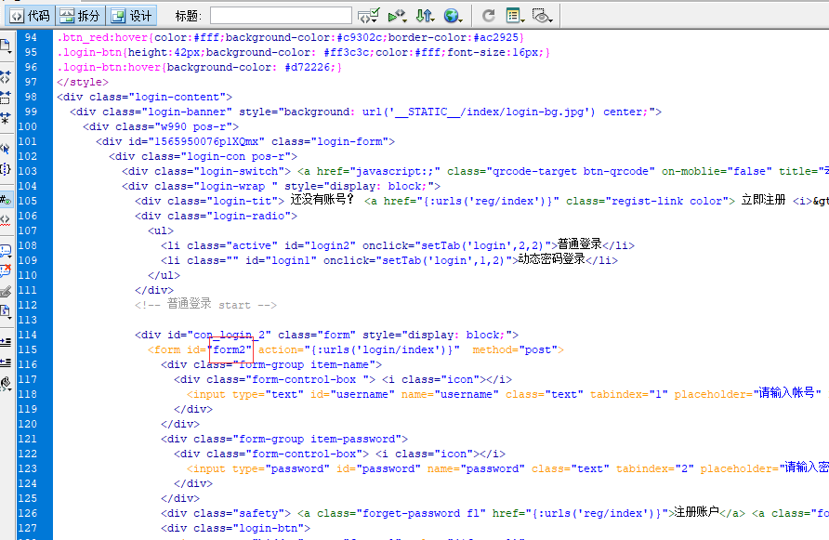The width and height of the screenshot is (829, 540).
Task: Click the indent code icon
Action: [7, 342]
